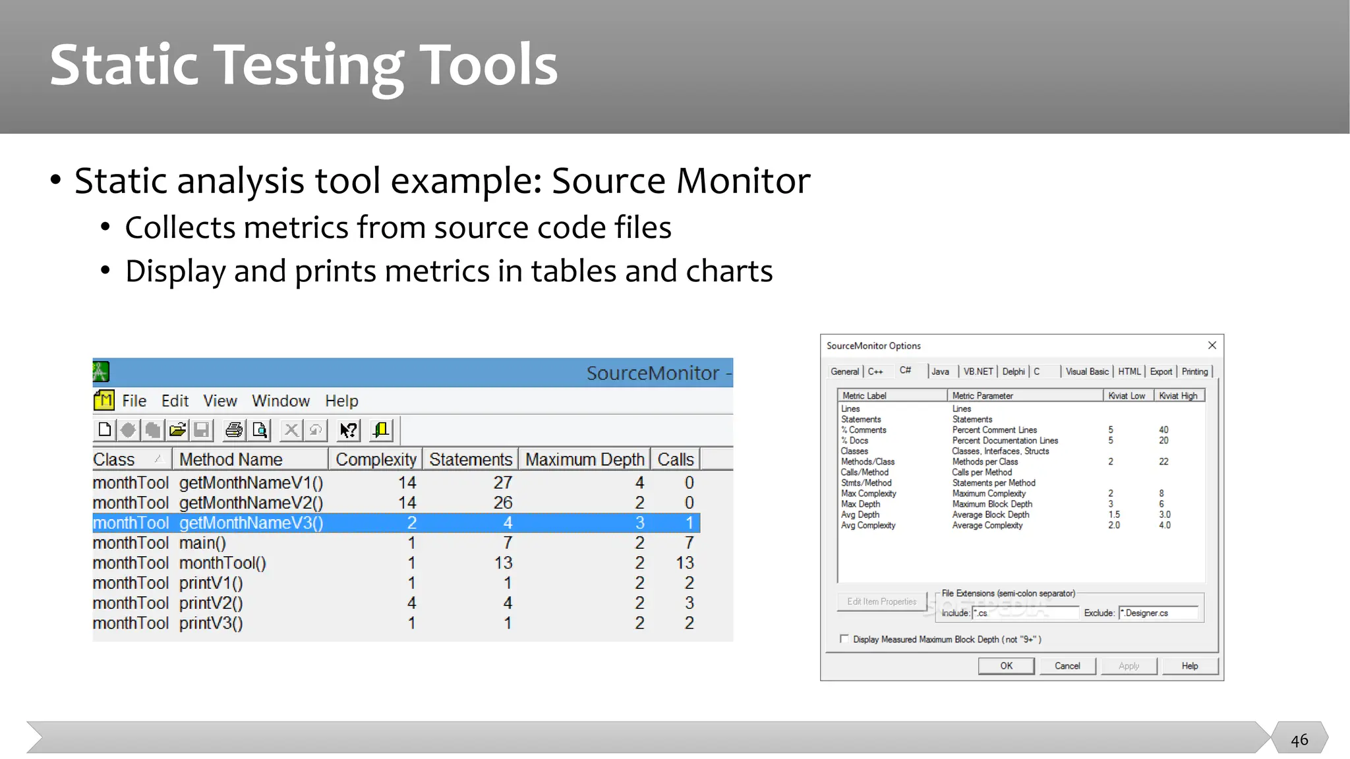The width and height of the screenshot is (1350, 759).
Task: Click the Print Preview toolbar icon
Action: tap(260, 430)
